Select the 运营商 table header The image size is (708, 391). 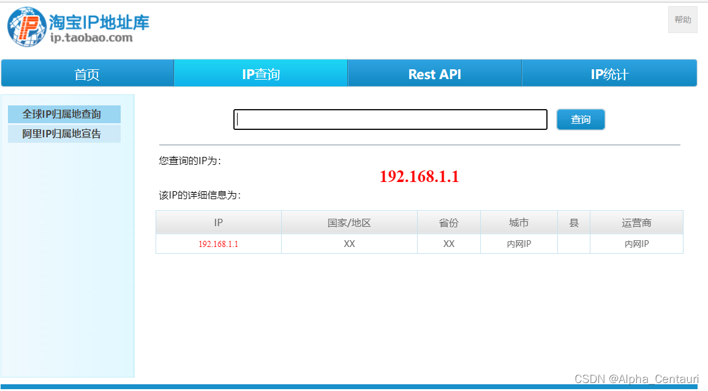(636, 222)
